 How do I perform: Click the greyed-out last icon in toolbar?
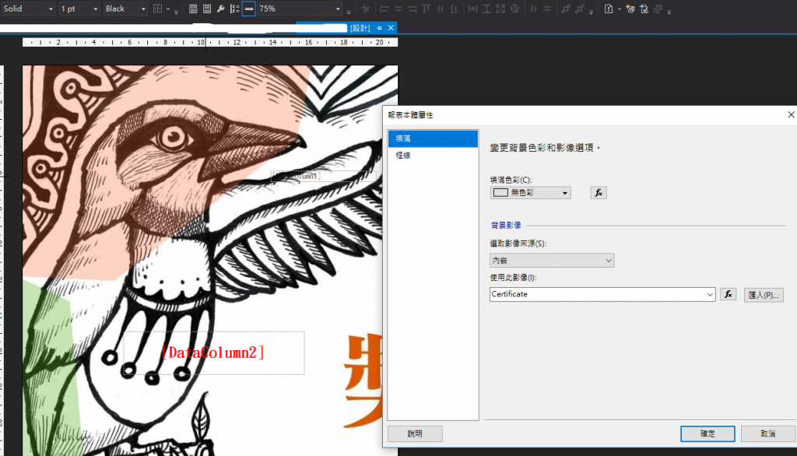pyautogui.click(x=658, y=9)
